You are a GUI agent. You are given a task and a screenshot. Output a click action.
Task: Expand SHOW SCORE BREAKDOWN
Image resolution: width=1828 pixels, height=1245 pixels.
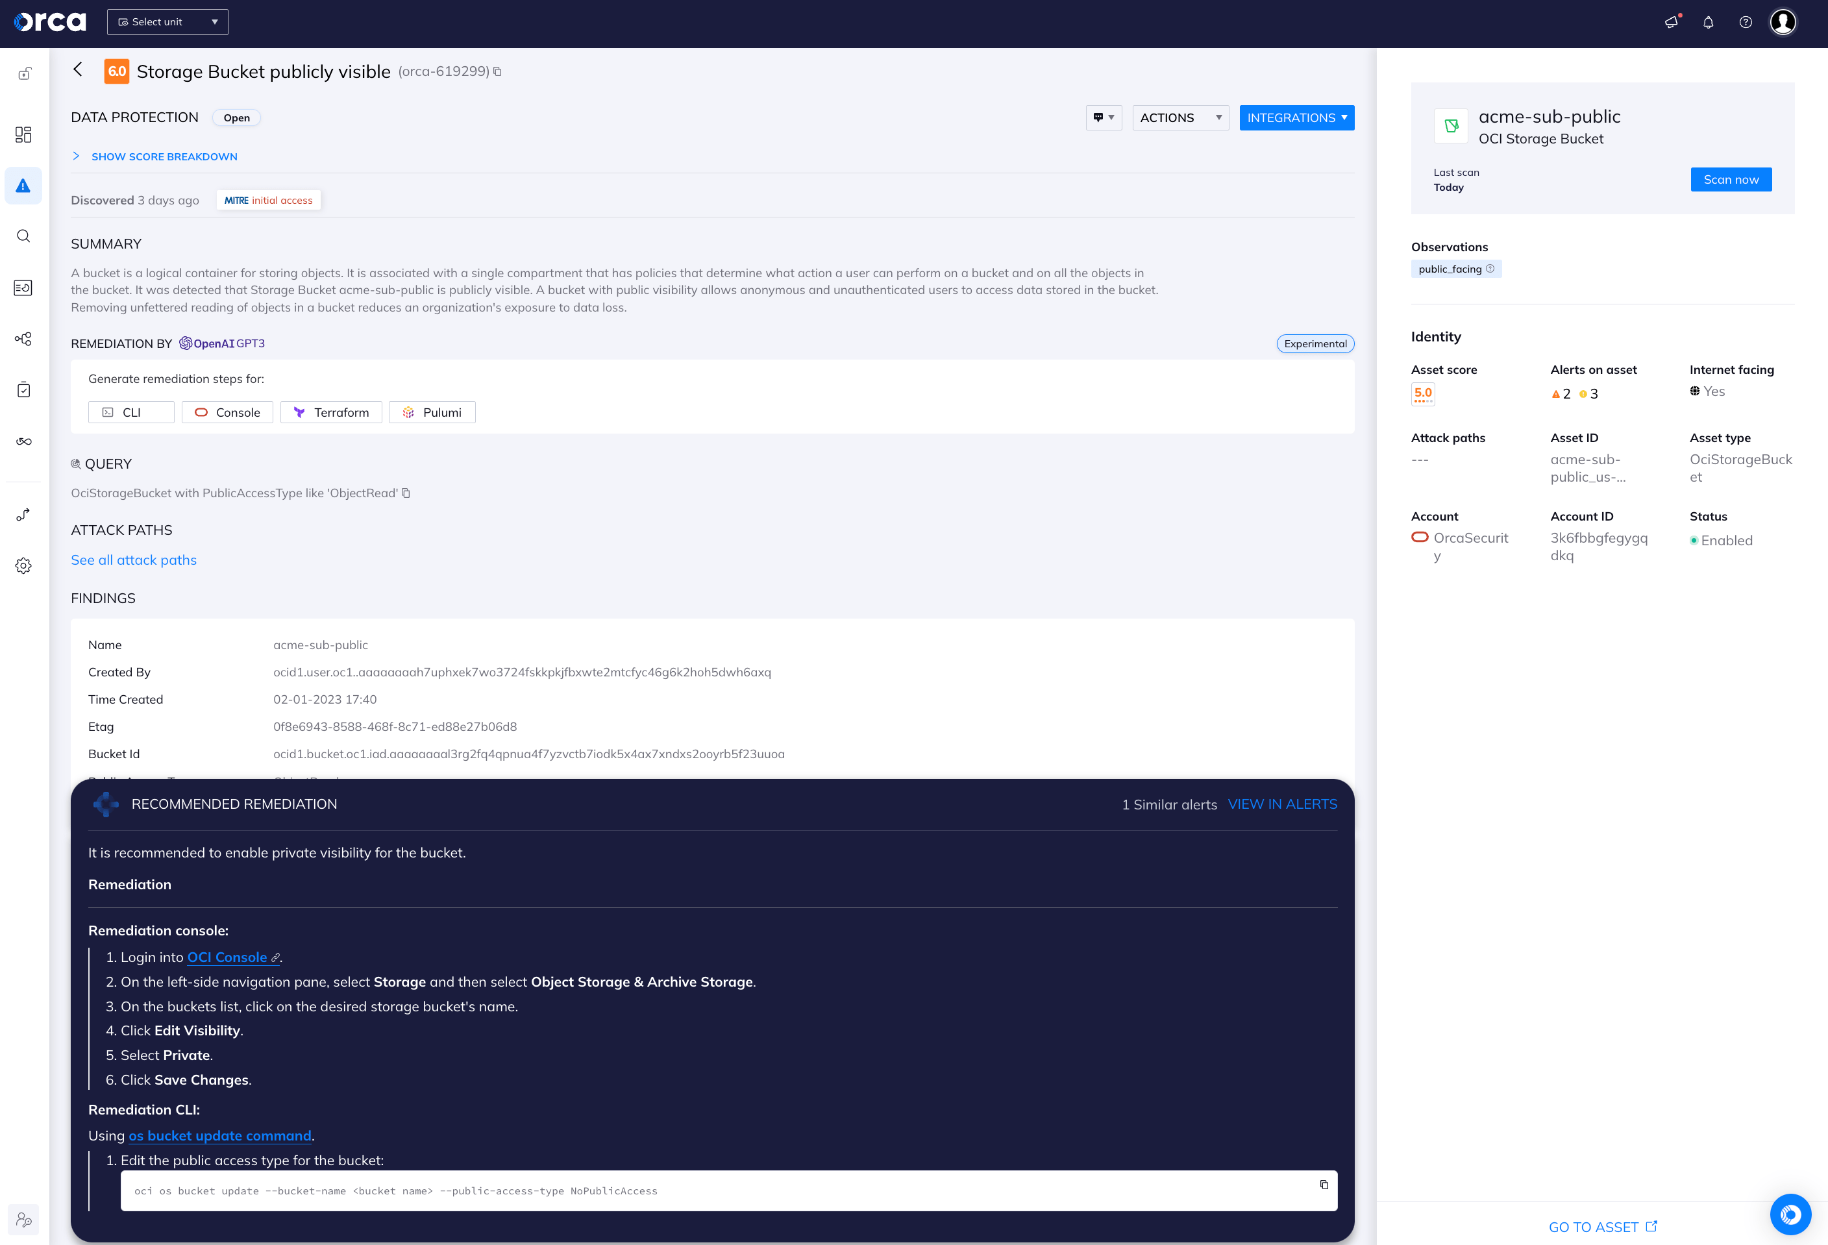(164, 156)
